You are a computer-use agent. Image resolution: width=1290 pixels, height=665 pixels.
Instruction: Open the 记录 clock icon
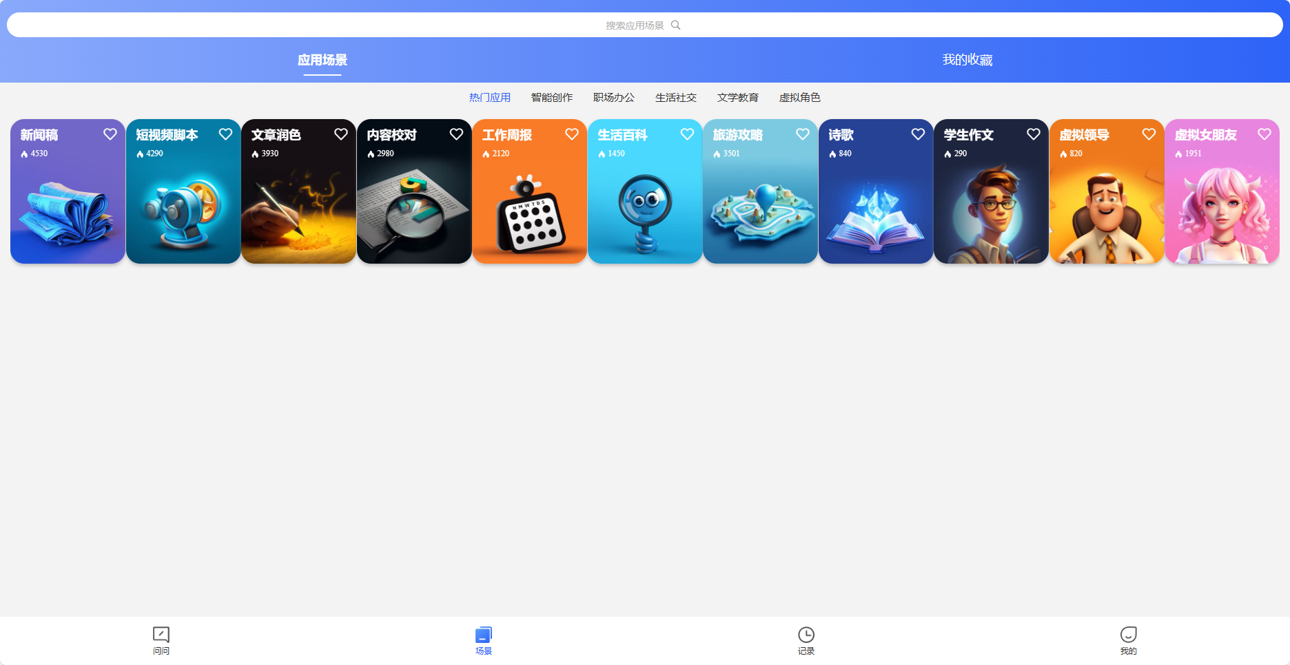pos(806,635)
